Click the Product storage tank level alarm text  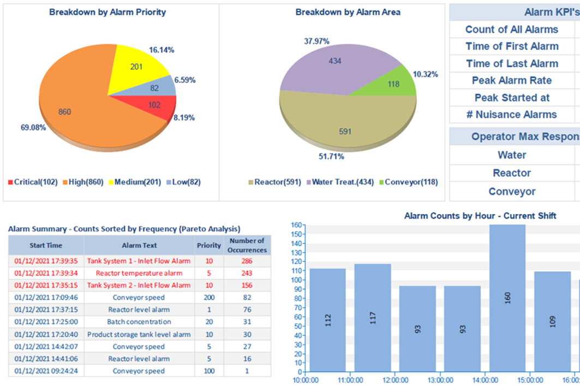(x=139, y=335)
